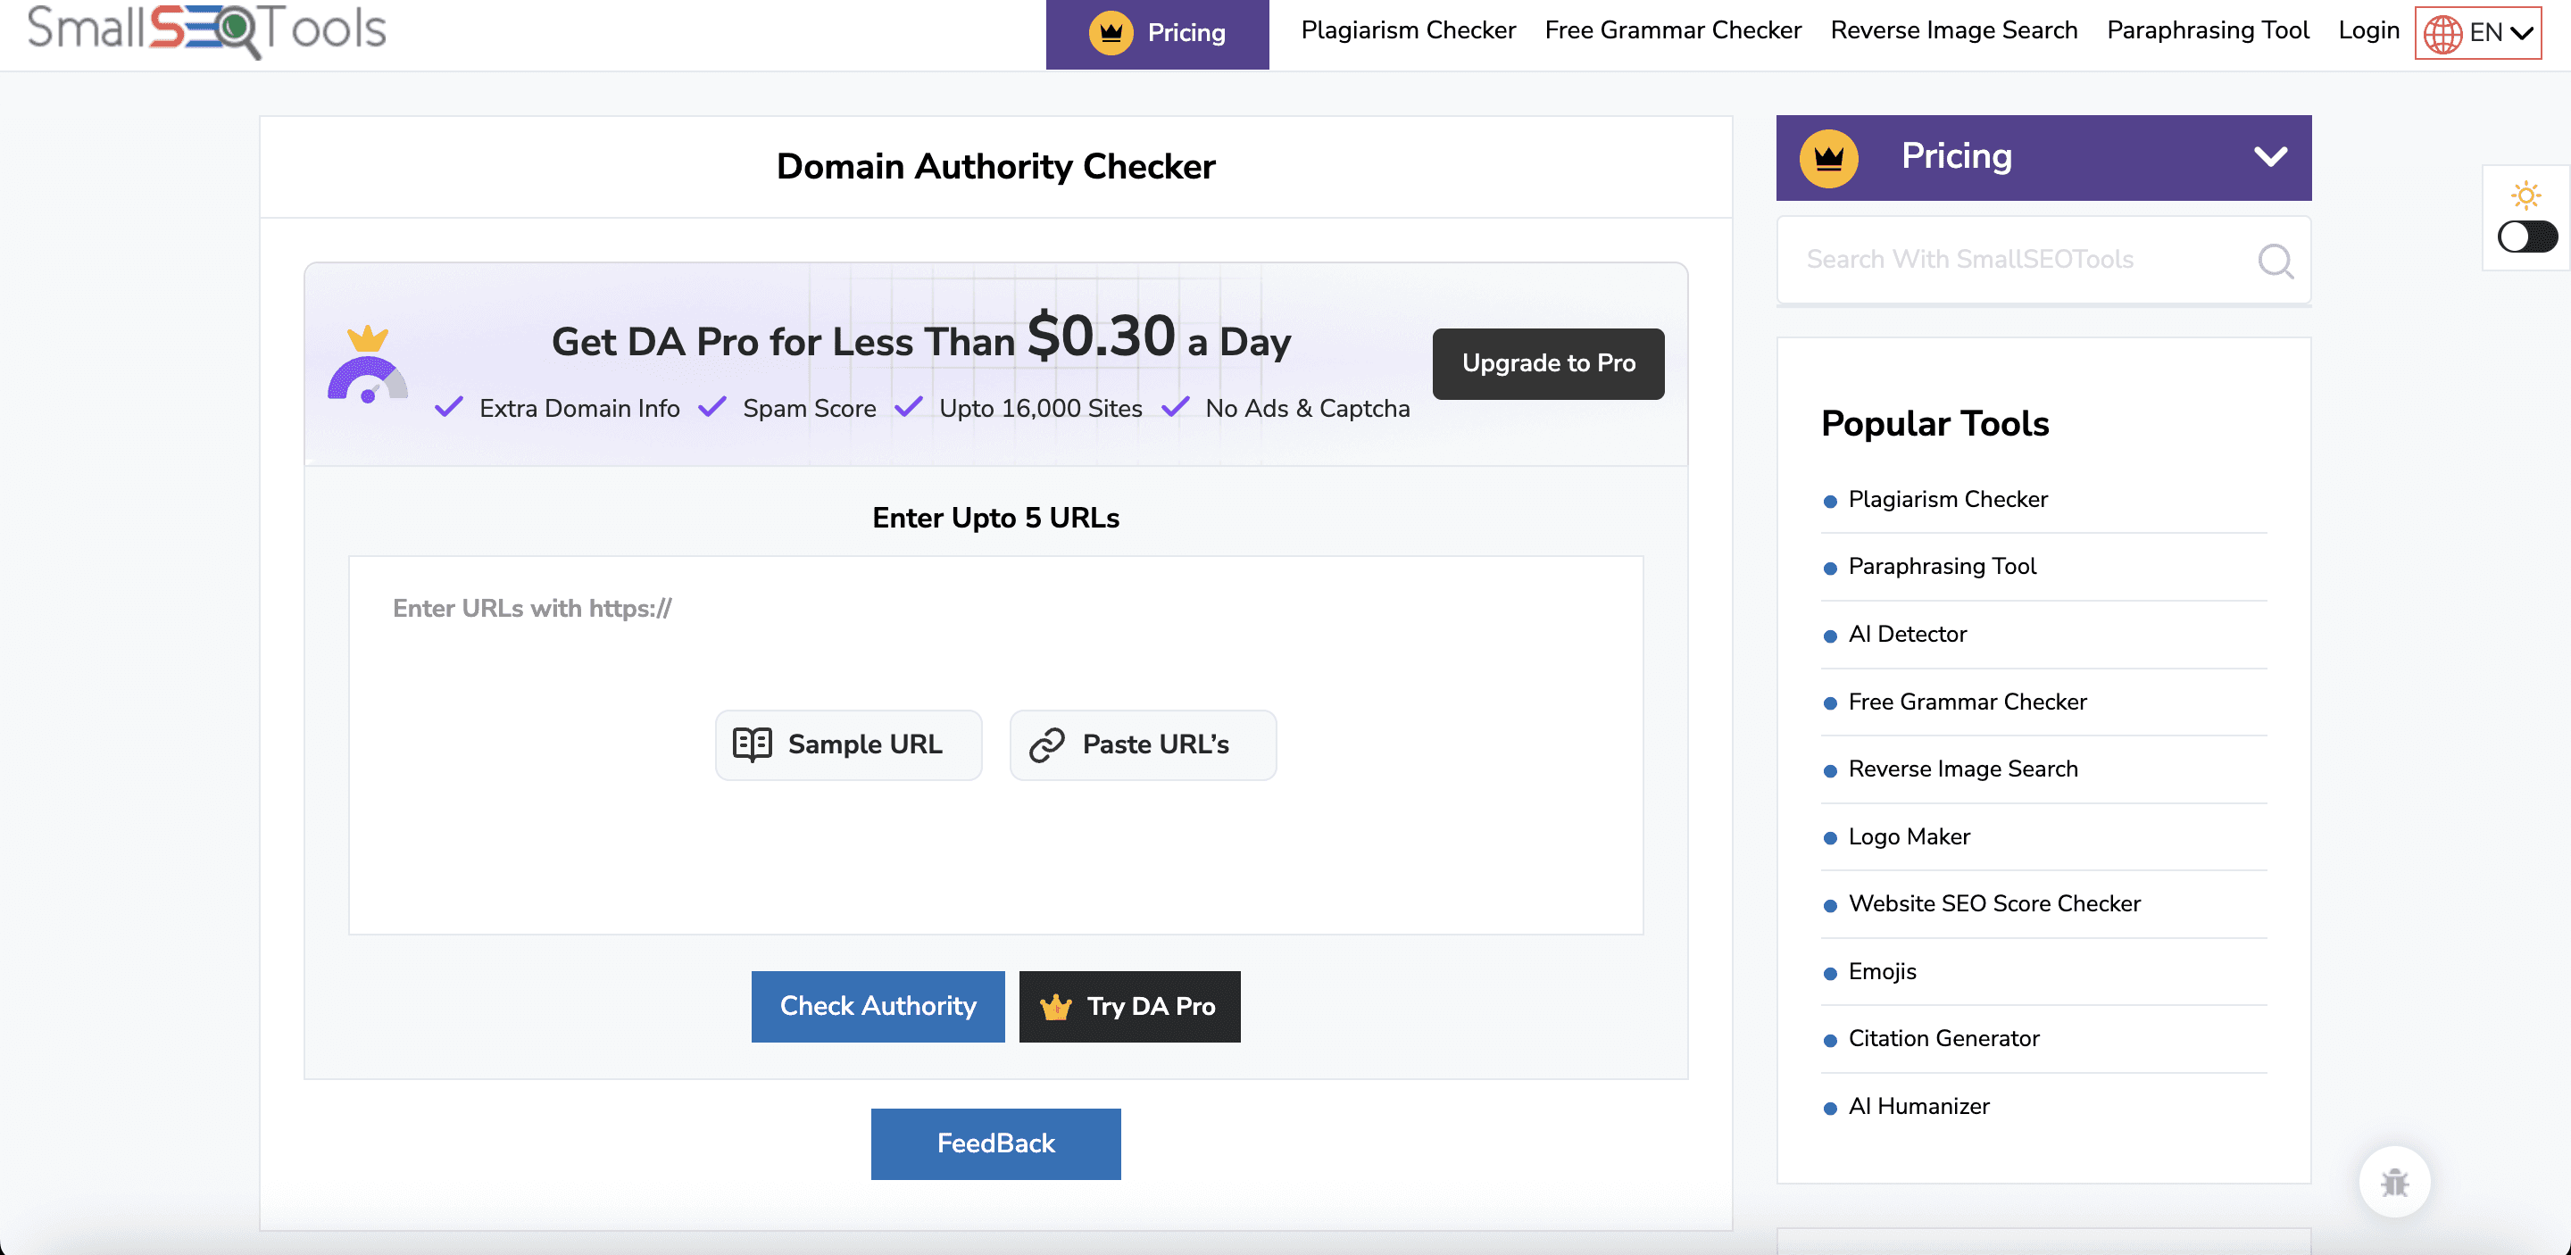The height and width of the screenshot is (1255, 2571).
Task: Click the Enter URLs text area
Action: pos(994,638)
